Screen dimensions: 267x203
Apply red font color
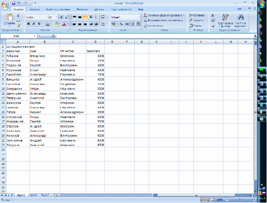64,24
